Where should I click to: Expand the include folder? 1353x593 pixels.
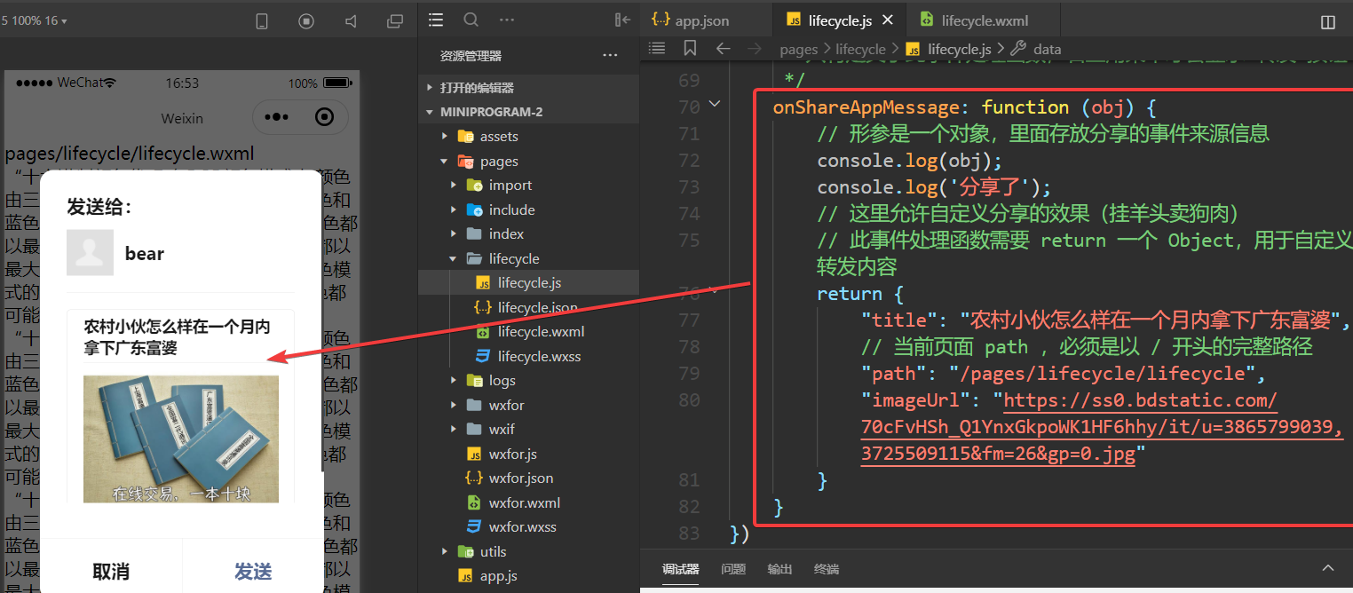point(529,210)
